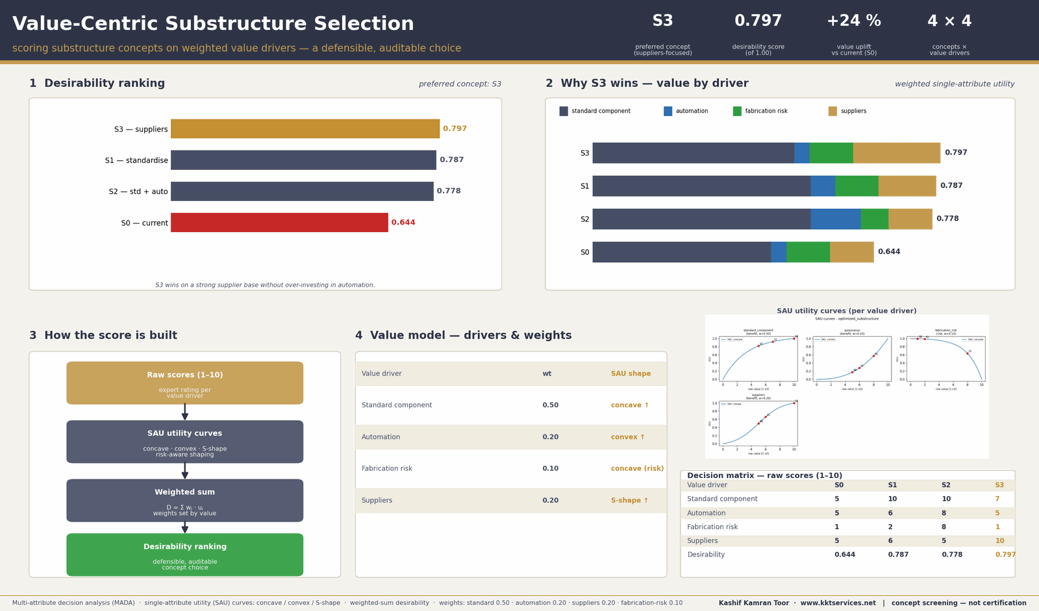Click the 0.10 weight for Fabrication risk
The image size is (1039, 611).
click(x=551, y=468)
